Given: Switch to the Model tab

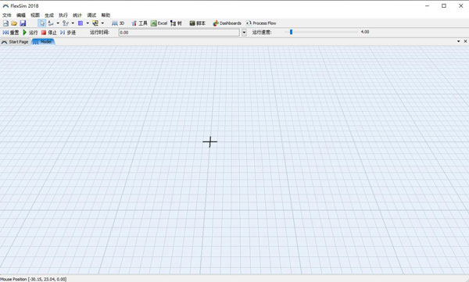Looking at the screenshot, I should (43, 42).
